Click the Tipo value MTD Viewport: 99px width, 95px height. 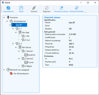click(71, 65)
